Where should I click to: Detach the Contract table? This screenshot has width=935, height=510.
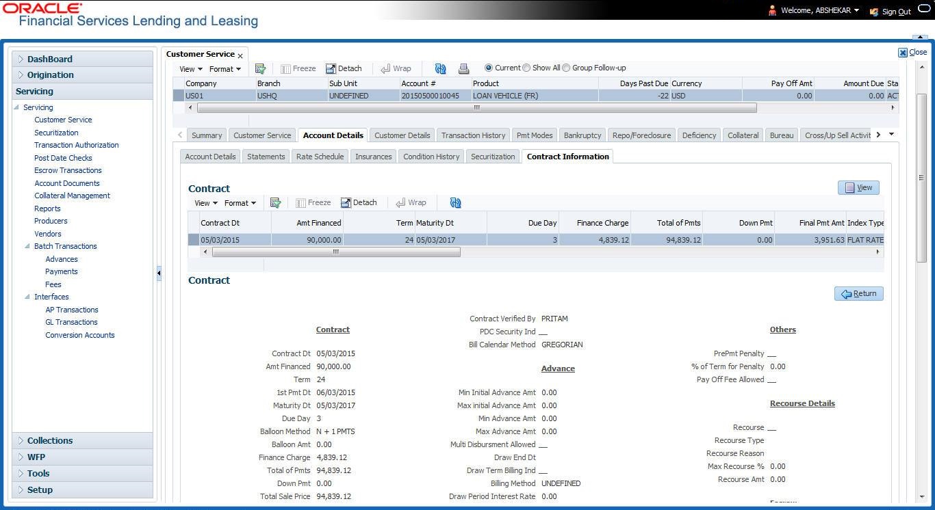pos(359,203)
